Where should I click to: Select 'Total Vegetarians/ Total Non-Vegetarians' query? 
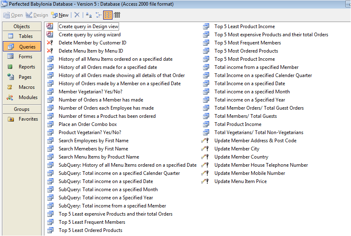259,132
